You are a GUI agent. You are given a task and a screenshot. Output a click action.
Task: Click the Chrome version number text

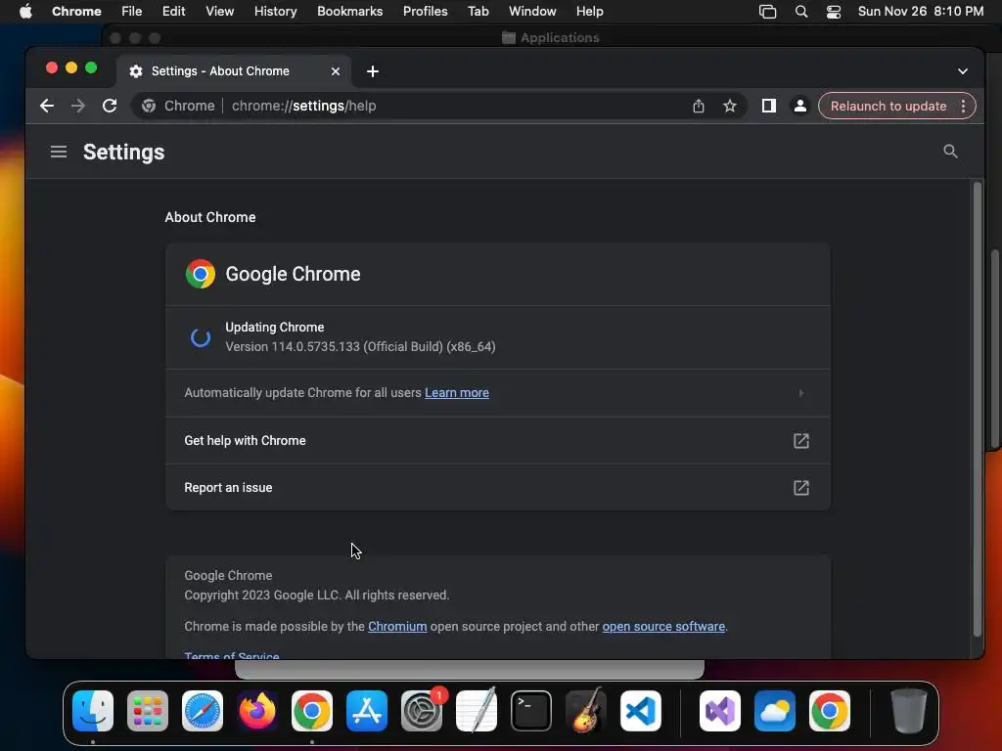(360, 347)
